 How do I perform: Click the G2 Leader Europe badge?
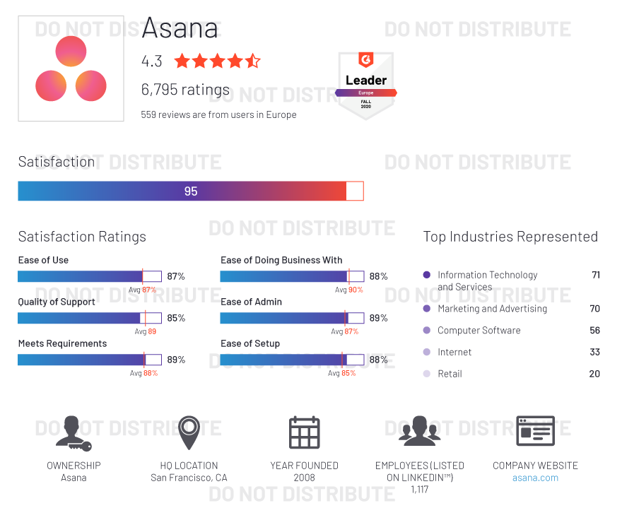point(365,85)
